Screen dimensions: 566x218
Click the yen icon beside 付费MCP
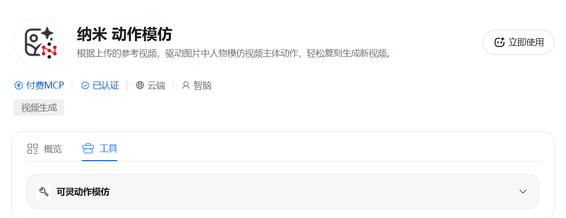click(x=18, y=86)
